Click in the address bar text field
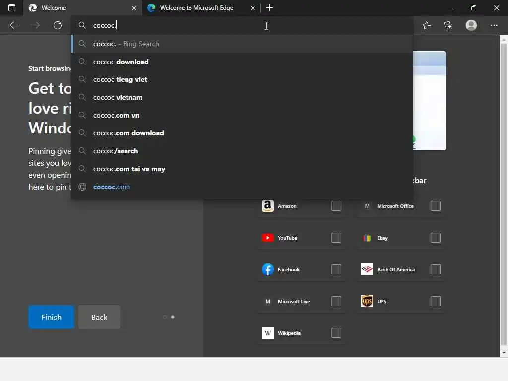The image size is (508, 381). [x=242, y=25]
